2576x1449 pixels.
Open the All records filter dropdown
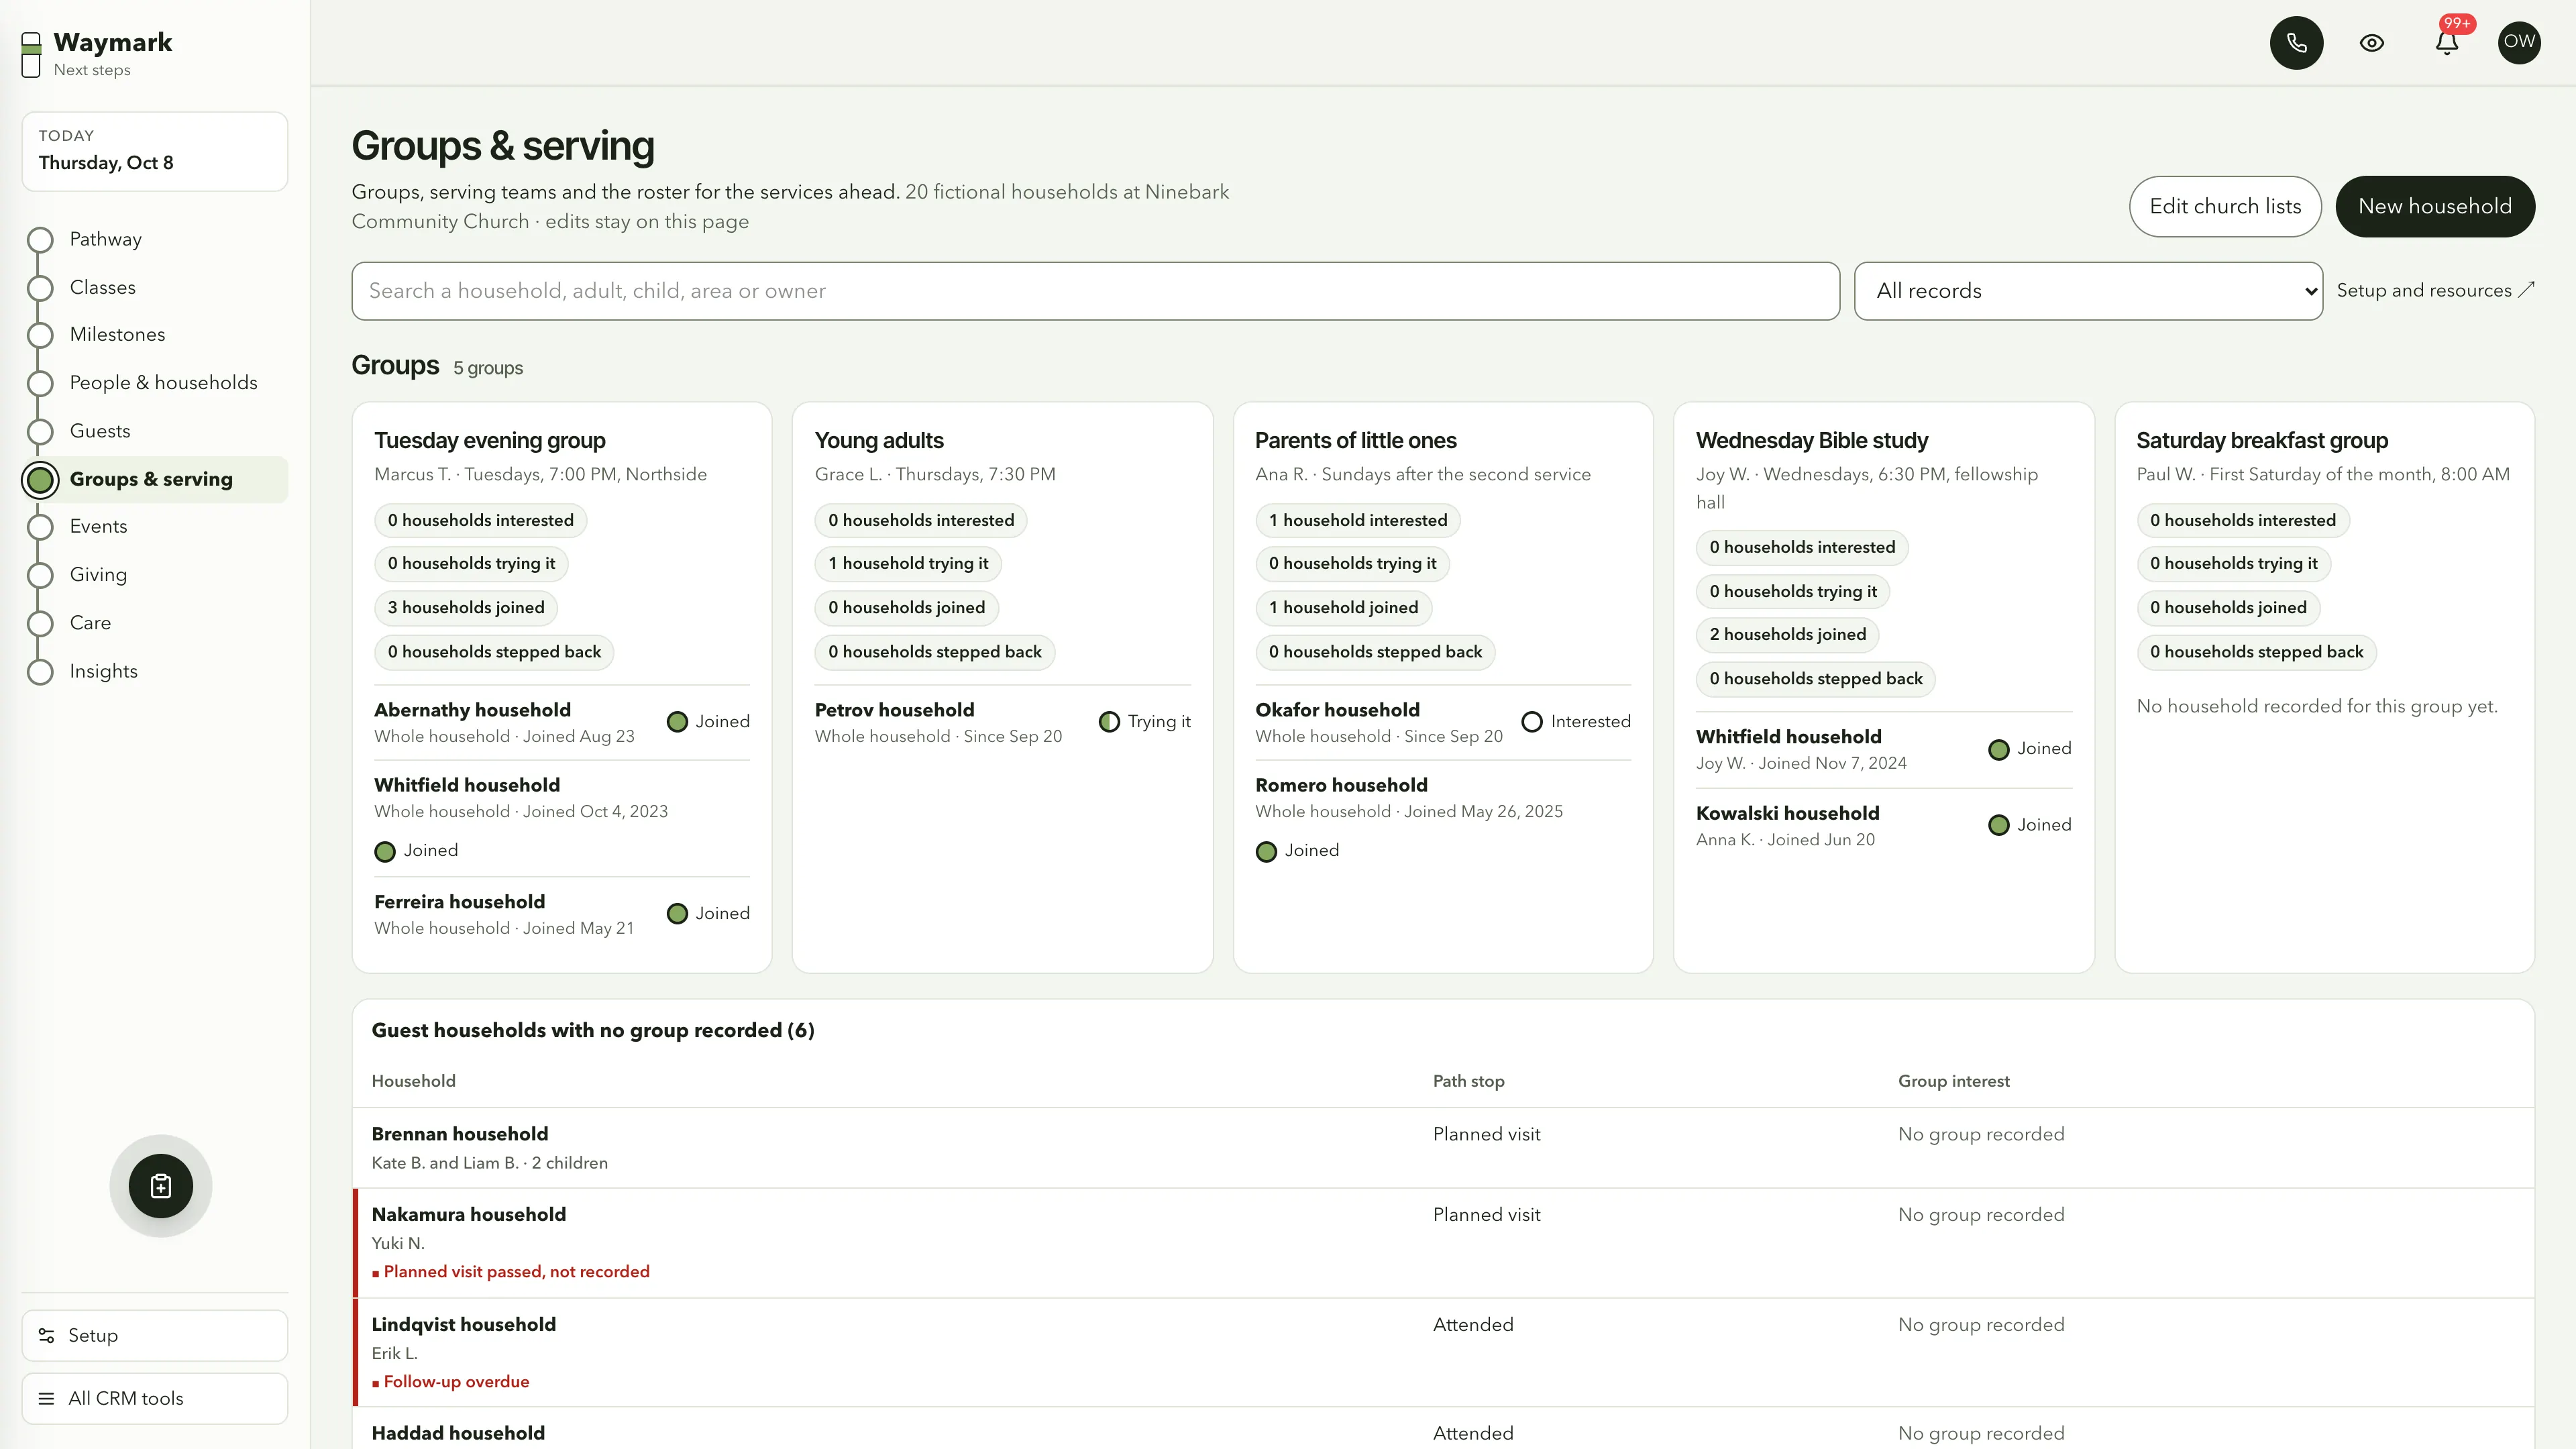pos(2088,291)
